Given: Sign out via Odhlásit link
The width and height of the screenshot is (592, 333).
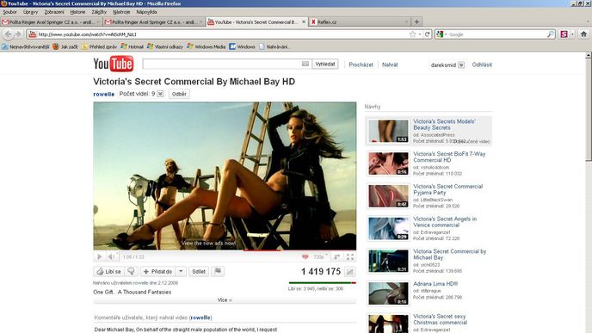Looking at the screenshot, I should point(482,65).
